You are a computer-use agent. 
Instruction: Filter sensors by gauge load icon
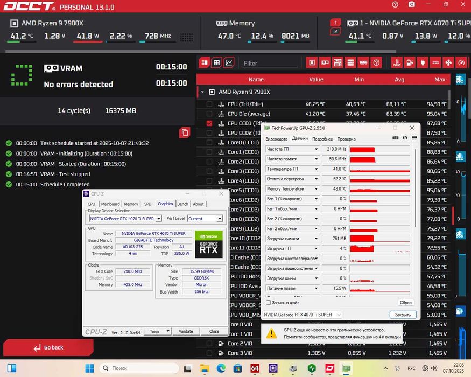click(462, 62)
